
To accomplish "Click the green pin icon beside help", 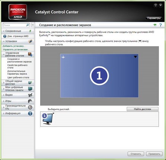I will coord(155,25).
